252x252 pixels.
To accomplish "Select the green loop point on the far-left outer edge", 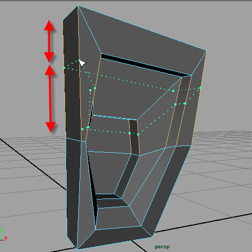I will (x=64, y=68).
